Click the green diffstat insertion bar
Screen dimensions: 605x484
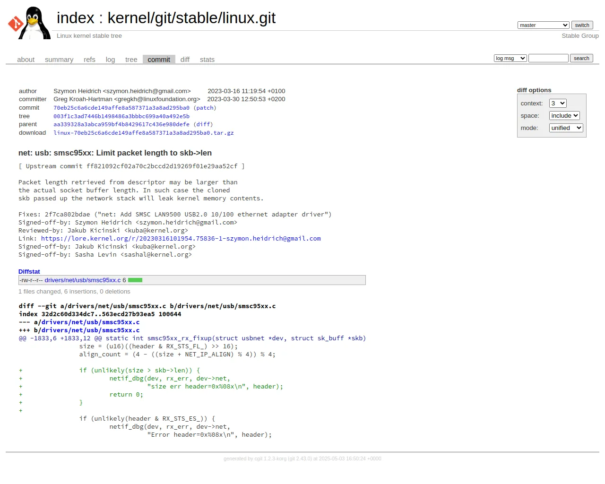click(x=135, y=280)
